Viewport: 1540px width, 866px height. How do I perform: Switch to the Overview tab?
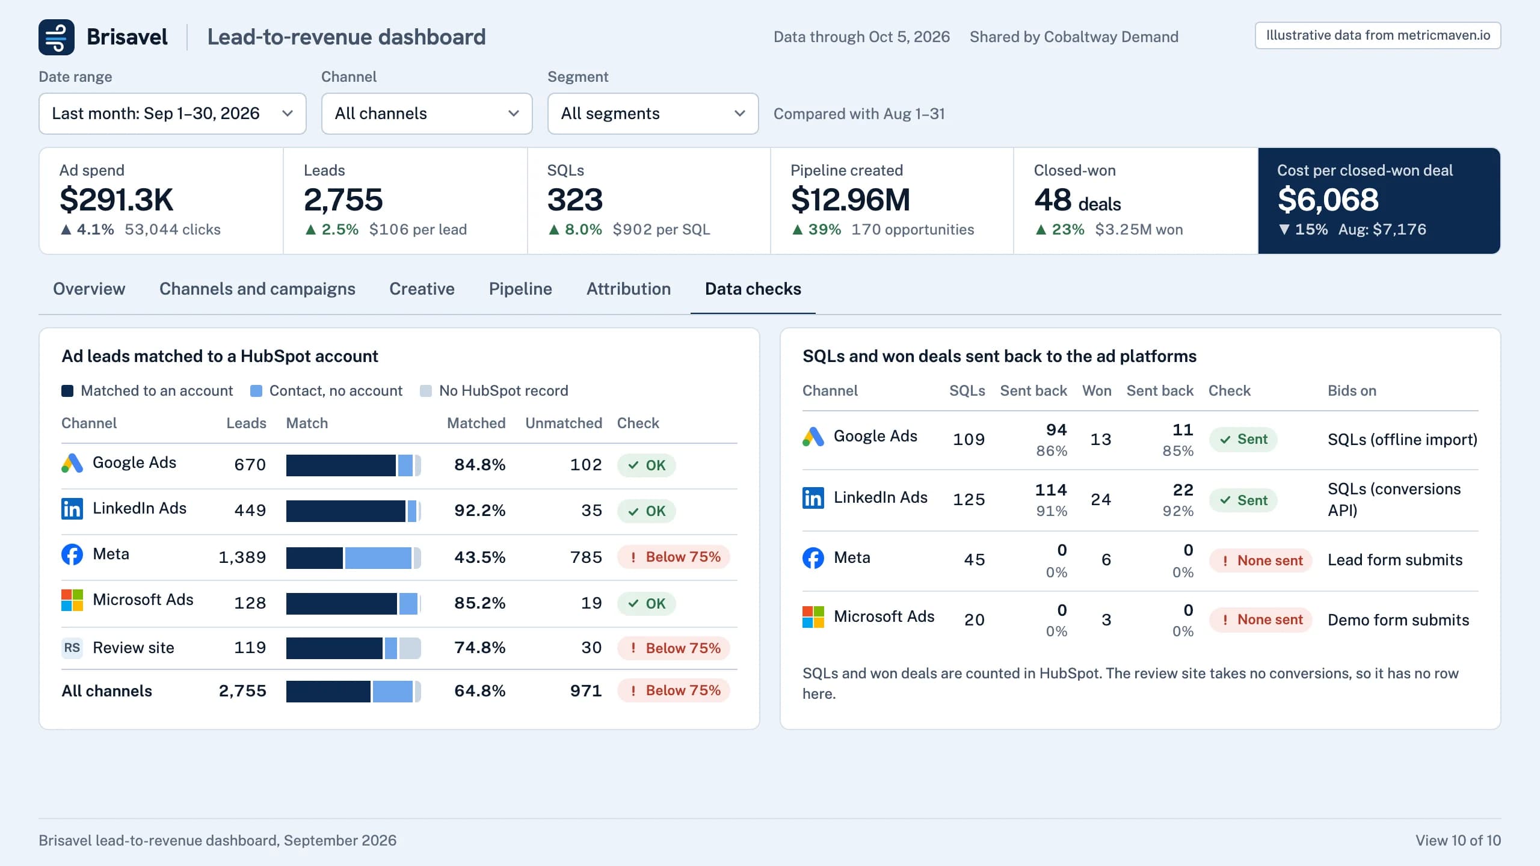(89, 289)
